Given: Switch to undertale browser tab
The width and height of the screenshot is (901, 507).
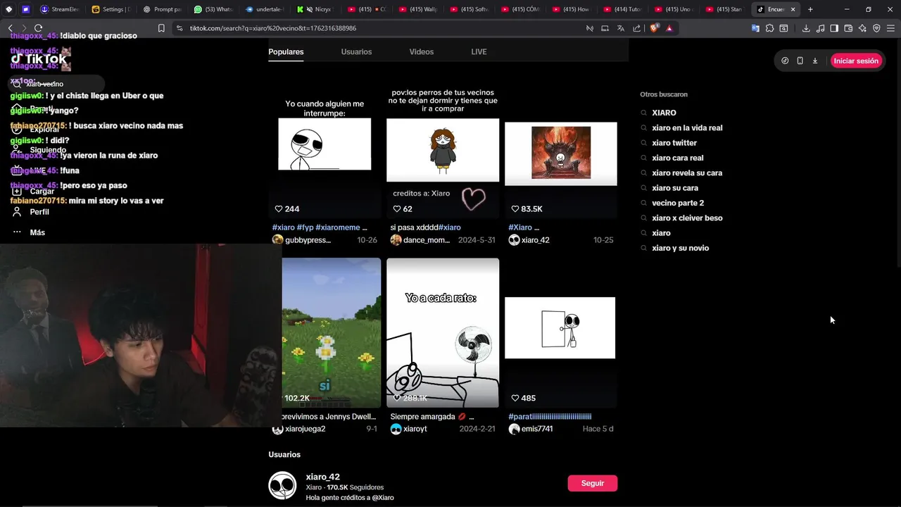Looking at the screenshot, I should coord(264,9).
